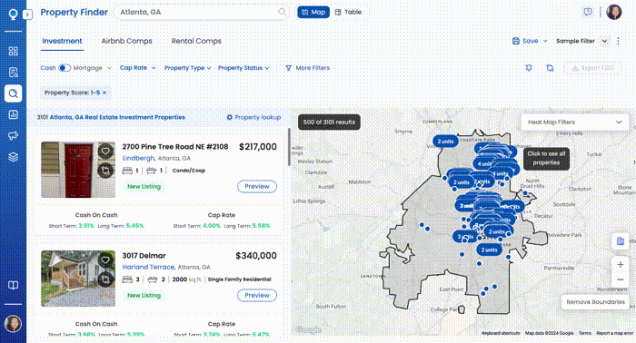
Task: Open the dashboard grid icon in sidebar
Action: click(x=13, y=51)
